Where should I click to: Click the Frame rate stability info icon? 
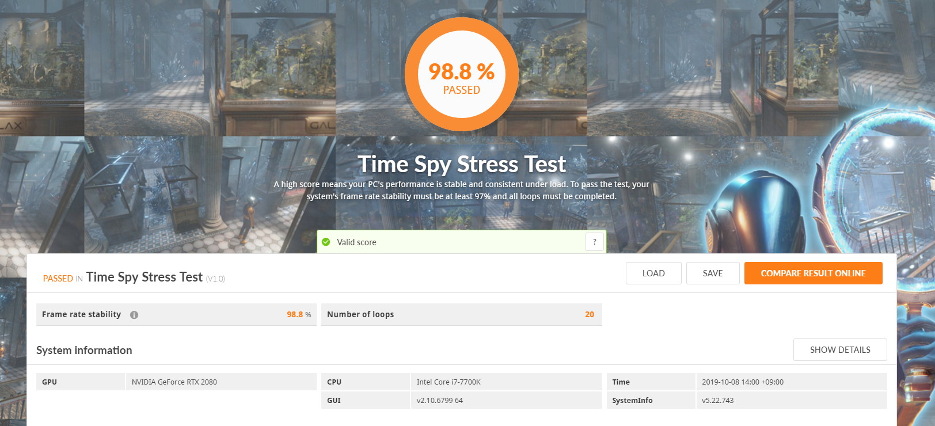pos(134,315)
